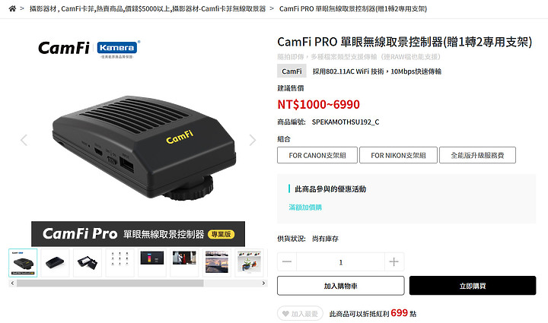
Task: Select the first CamFi Pro thumbnail
Action: click(x=23, y=263)
